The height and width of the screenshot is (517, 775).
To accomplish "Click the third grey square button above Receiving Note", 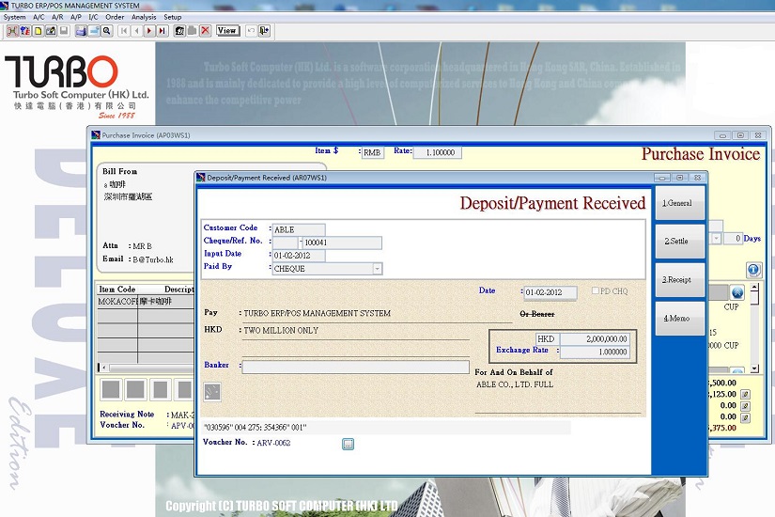I will (x=160, y=389).
